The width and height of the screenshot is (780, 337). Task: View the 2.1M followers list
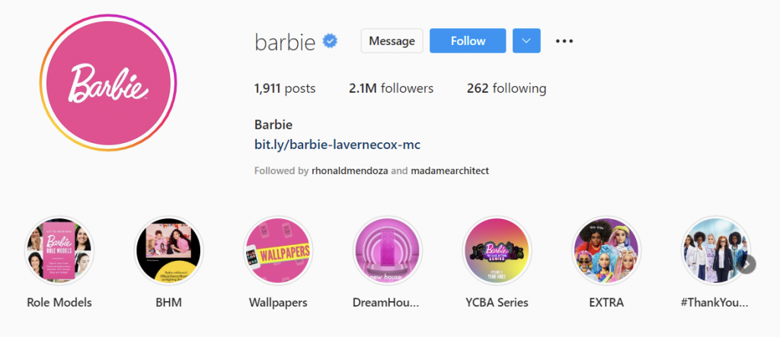click(x=391, y=88)
